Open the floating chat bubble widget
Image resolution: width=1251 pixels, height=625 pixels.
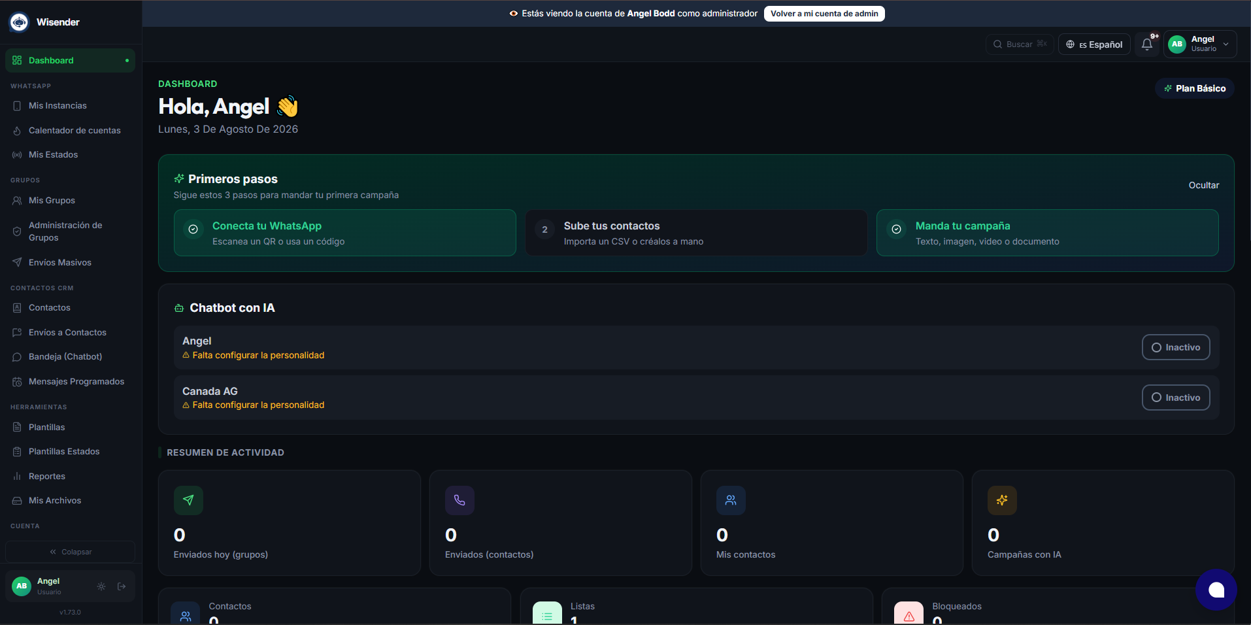[x=1216, y=590]
